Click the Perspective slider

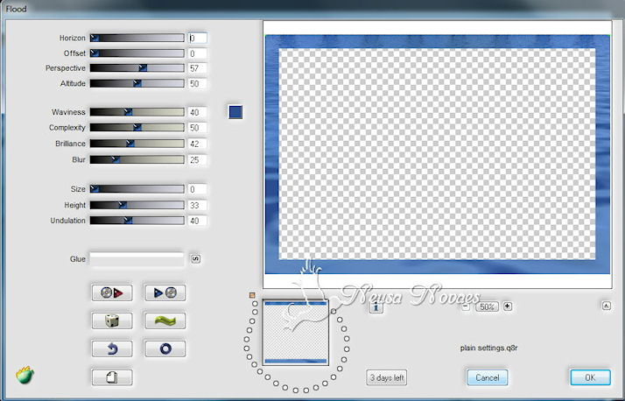[137, 68]
